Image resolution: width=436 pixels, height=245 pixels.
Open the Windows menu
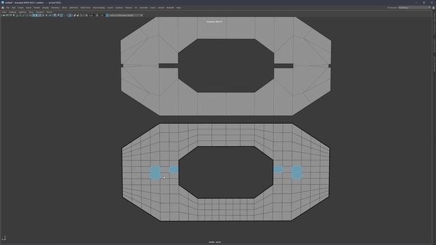coord(55,7)
